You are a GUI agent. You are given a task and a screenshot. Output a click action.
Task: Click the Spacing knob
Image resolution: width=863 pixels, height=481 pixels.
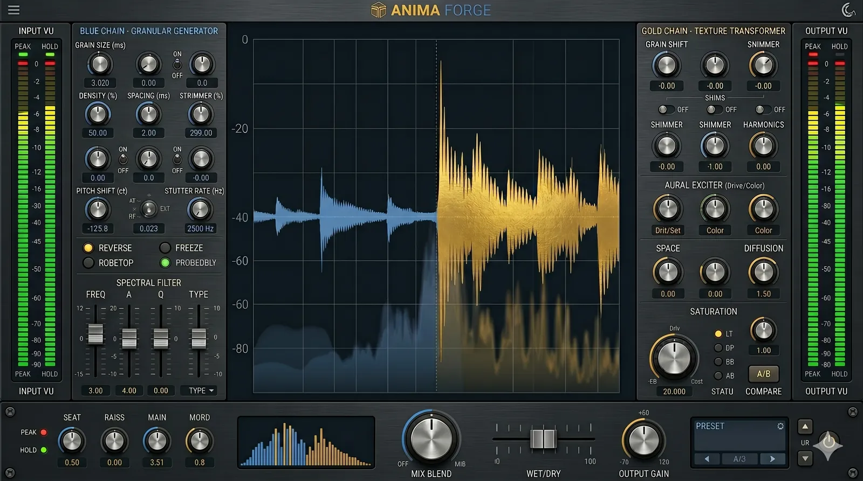[148, 114]
